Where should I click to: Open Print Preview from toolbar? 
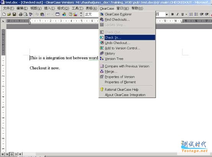pyautogui.click(x=26, y=14)
